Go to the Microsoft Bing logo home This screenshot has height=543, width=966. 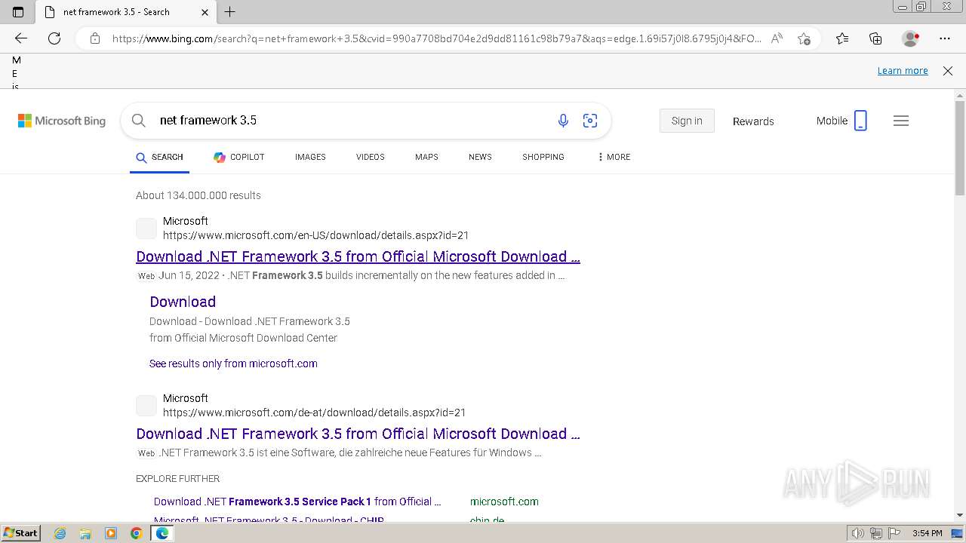click(x=62, y=121)
